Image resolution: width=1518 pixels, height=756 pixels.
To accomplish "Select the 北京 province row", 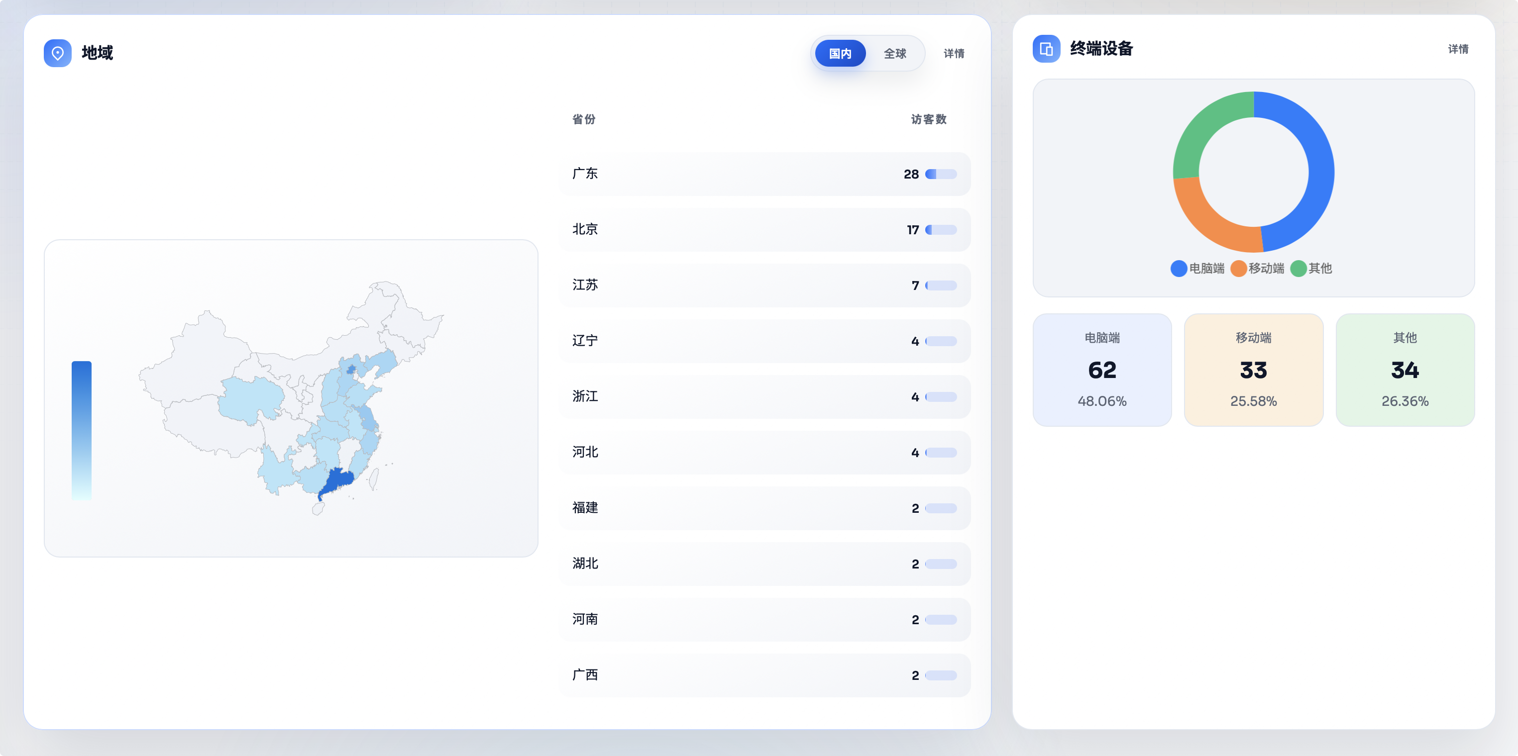I will [x=764, y=230].
